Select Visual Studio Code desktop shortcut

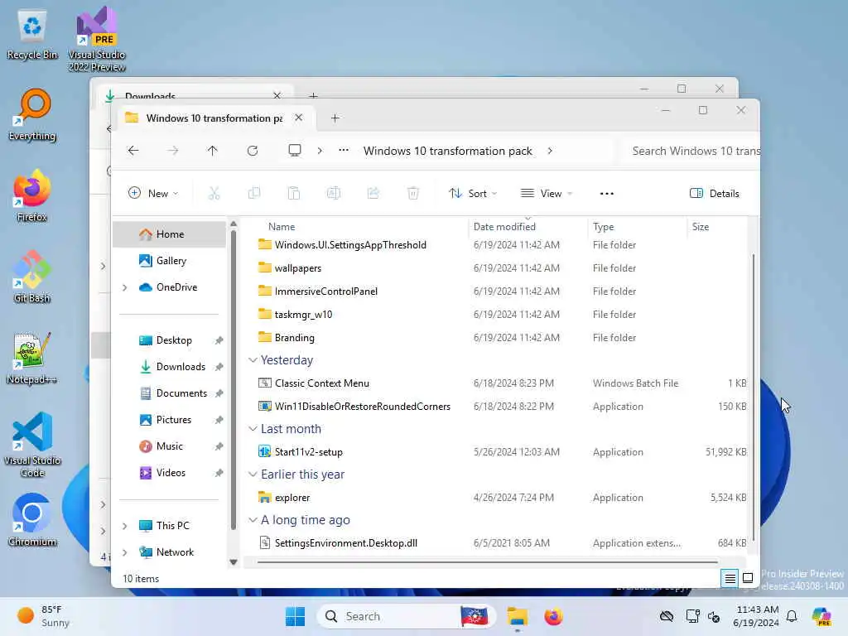click(32, 445)
